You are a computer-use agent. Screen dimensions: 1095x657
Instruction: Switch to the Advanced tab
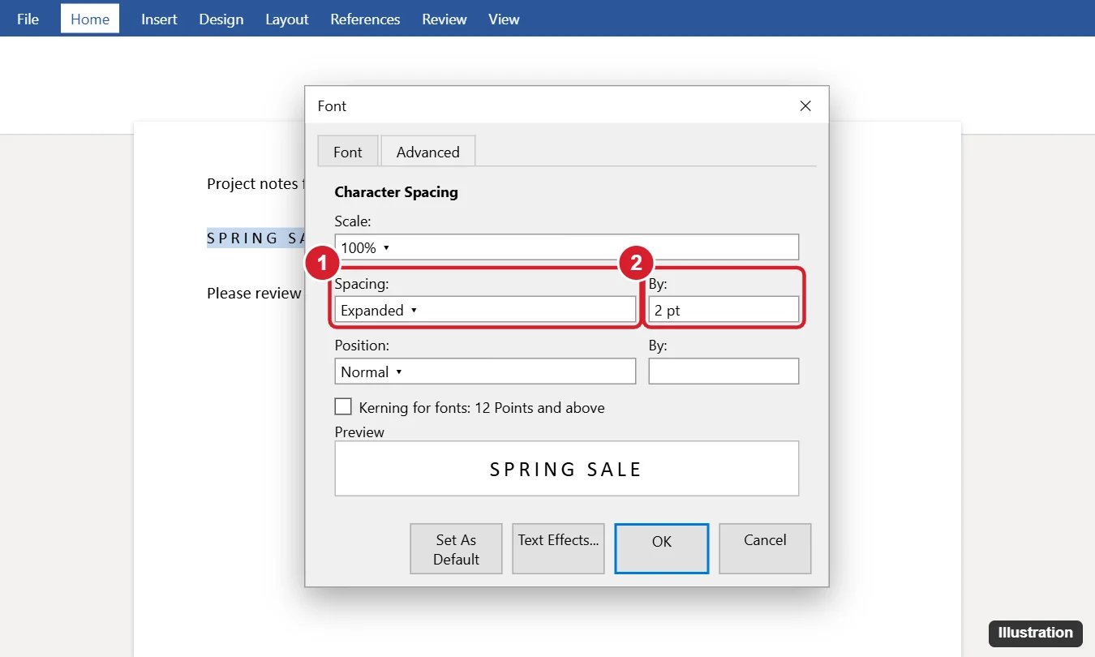coord(428,152)
